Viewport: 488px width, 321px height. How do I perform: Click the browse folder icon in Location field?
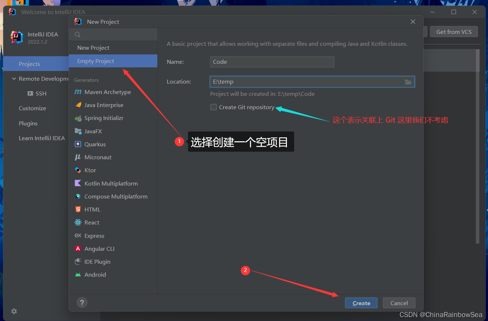(x=408, y=82)
